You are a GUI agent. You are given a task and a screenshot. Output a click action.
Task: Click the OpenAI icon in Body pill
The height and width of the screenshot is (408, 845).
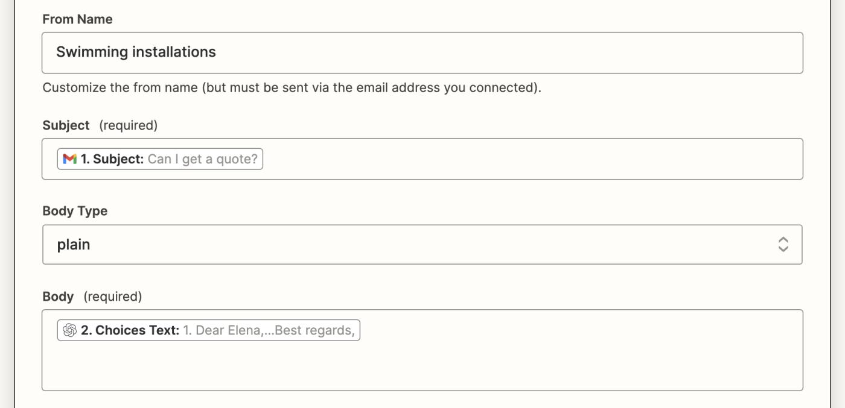[70, 330]
